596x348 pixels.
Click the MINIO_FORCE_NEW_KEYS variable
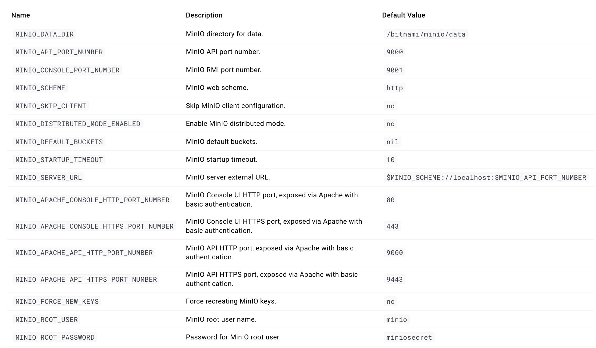pyautogui.click(x=57, y=301)
